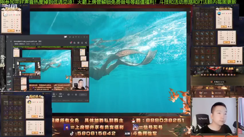Click the confirm button in top-left level-up panel

click(11, 31)
